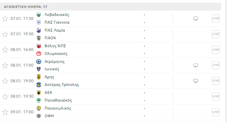Click the TV icon for Άρης match
Image resolution: width=227 pixels, height=122 pixels.
[196, 81]
